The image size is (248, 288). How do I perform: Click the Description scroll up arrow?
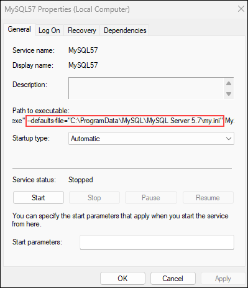pos(229,83)
